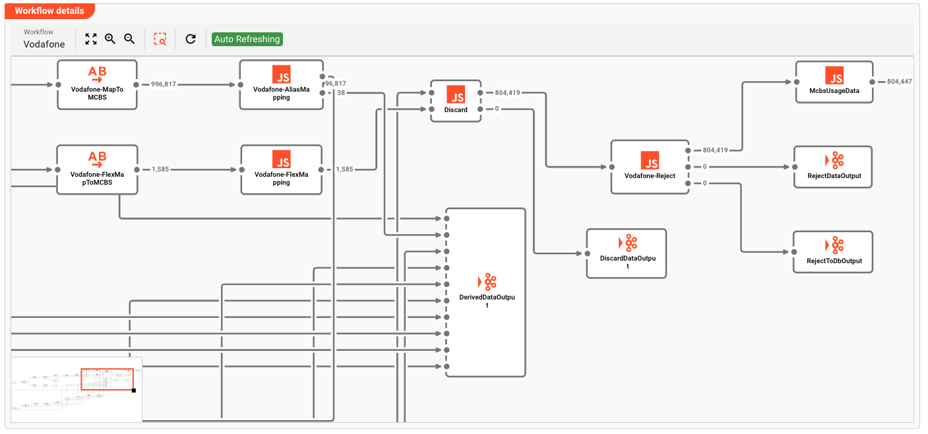Click the Vodafone-FlexMapping output port dot
928x434 pixels.
(x=321, y=170)
